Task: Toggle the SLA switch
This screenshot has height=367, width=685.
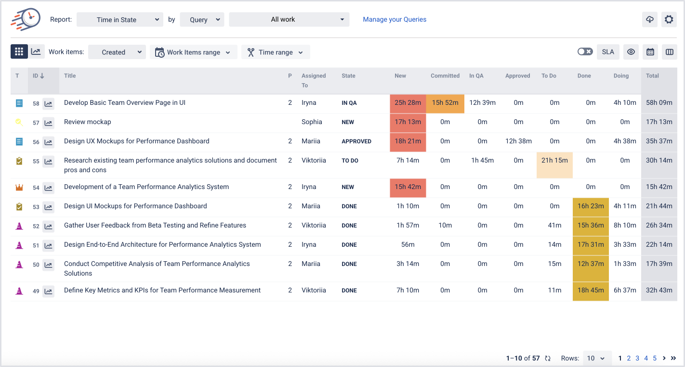Action: point(585,52)
